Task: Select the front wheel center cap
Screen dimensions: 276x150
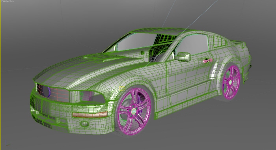Action: 134,111
